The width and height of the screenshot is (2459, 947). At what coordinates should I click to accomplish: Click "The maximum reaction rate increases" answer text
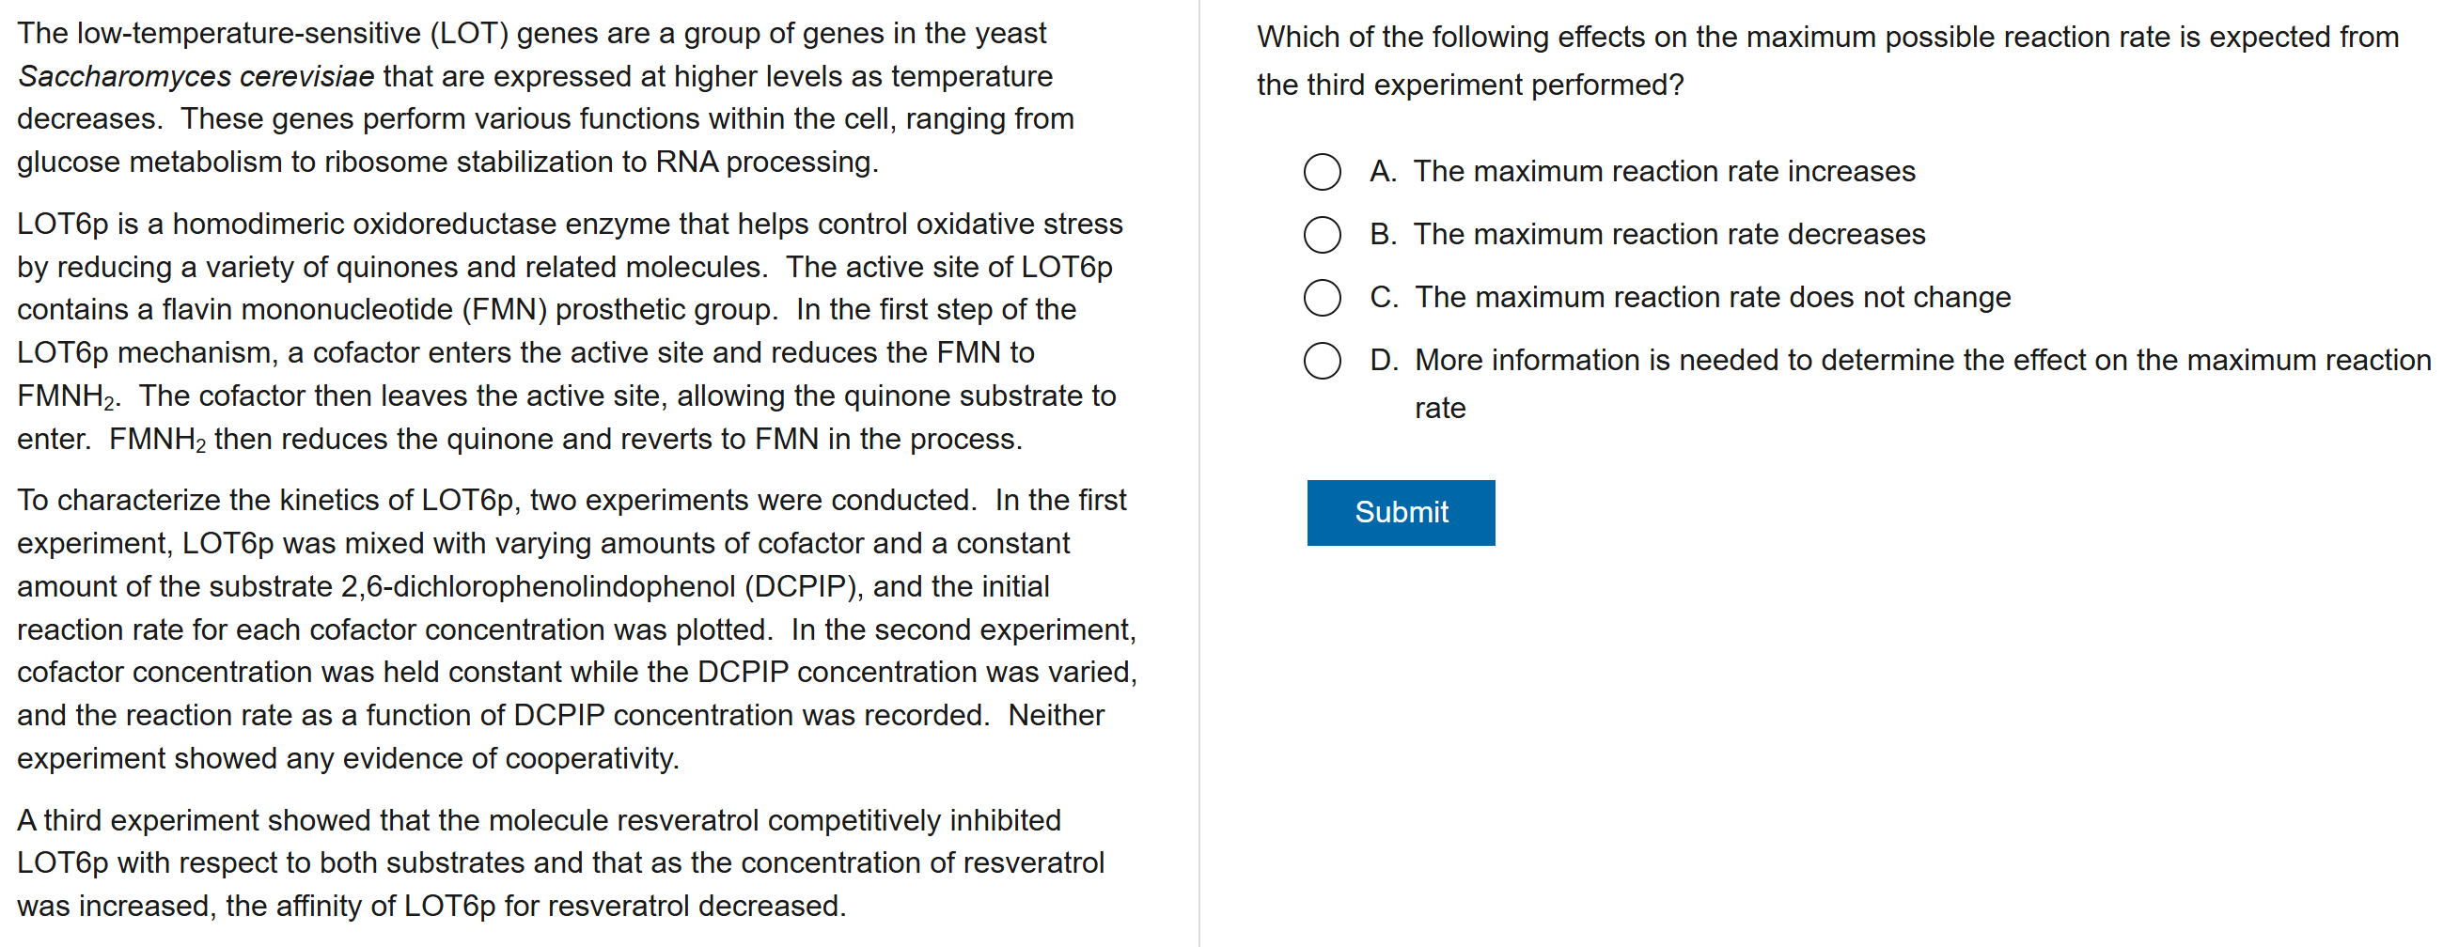[x=1664, y=172]
